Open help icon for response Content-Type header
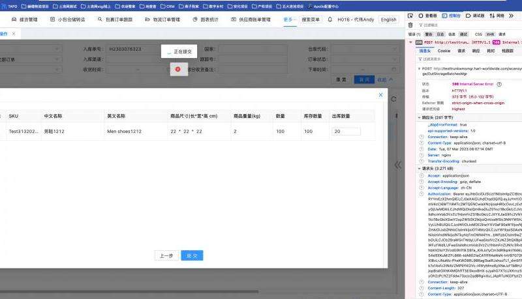 click(422, 143)
